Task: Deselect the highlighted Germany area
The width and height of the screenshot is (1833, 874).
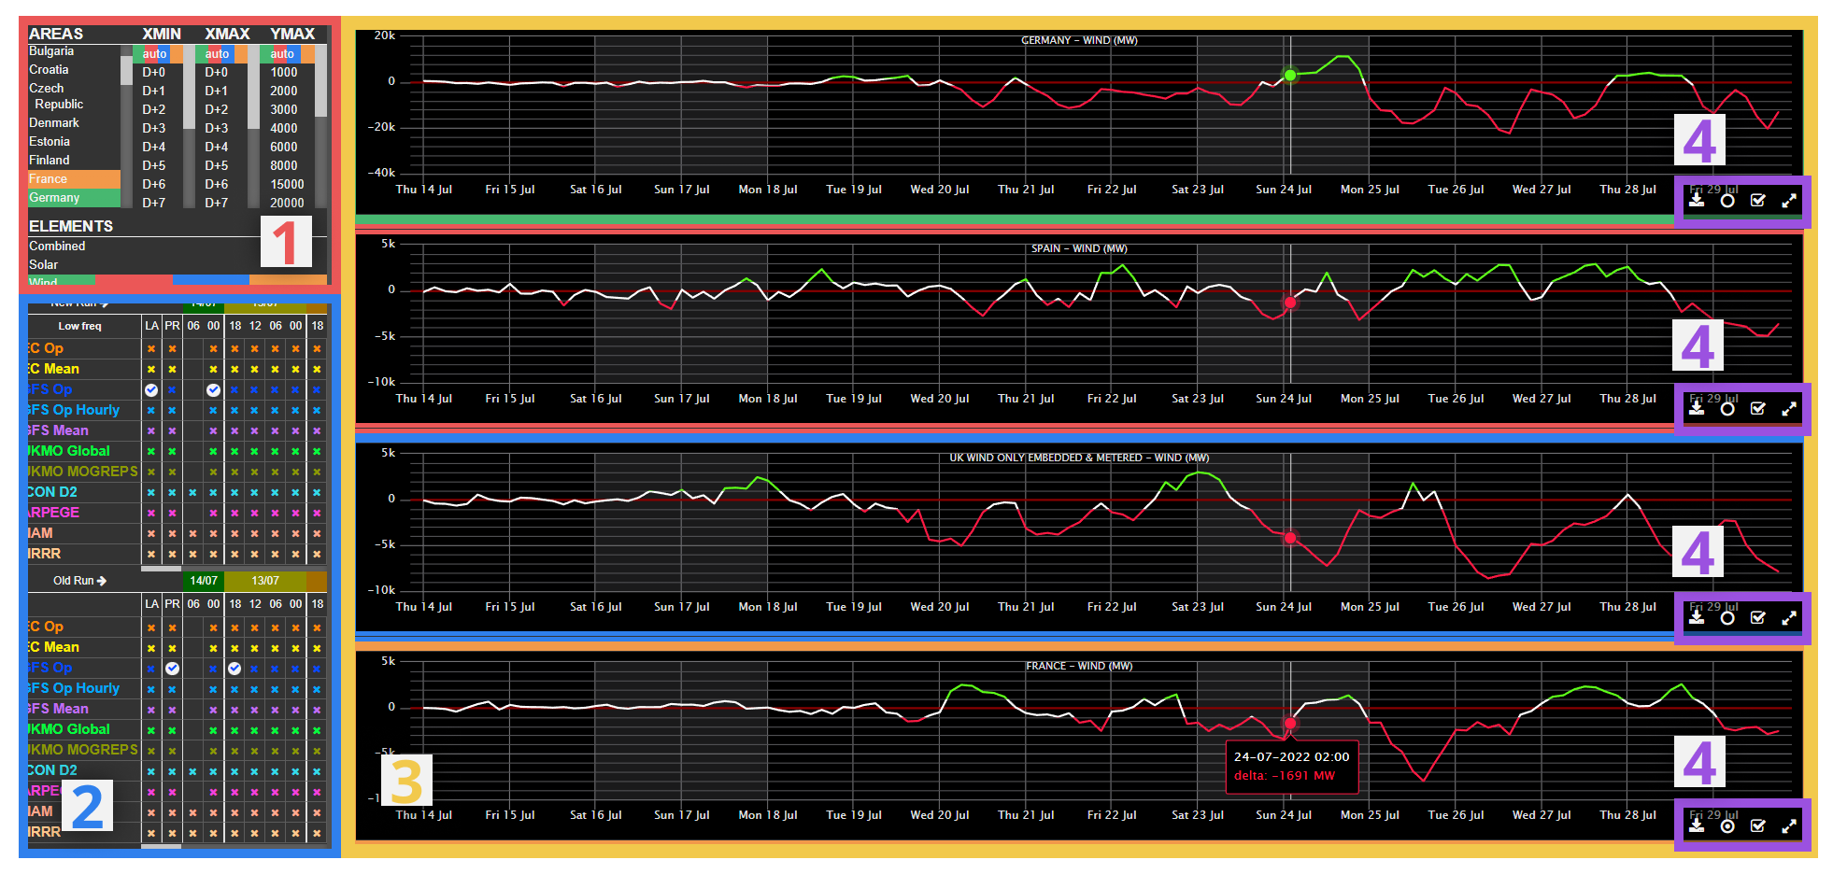Action: click(x=74, y=197)
